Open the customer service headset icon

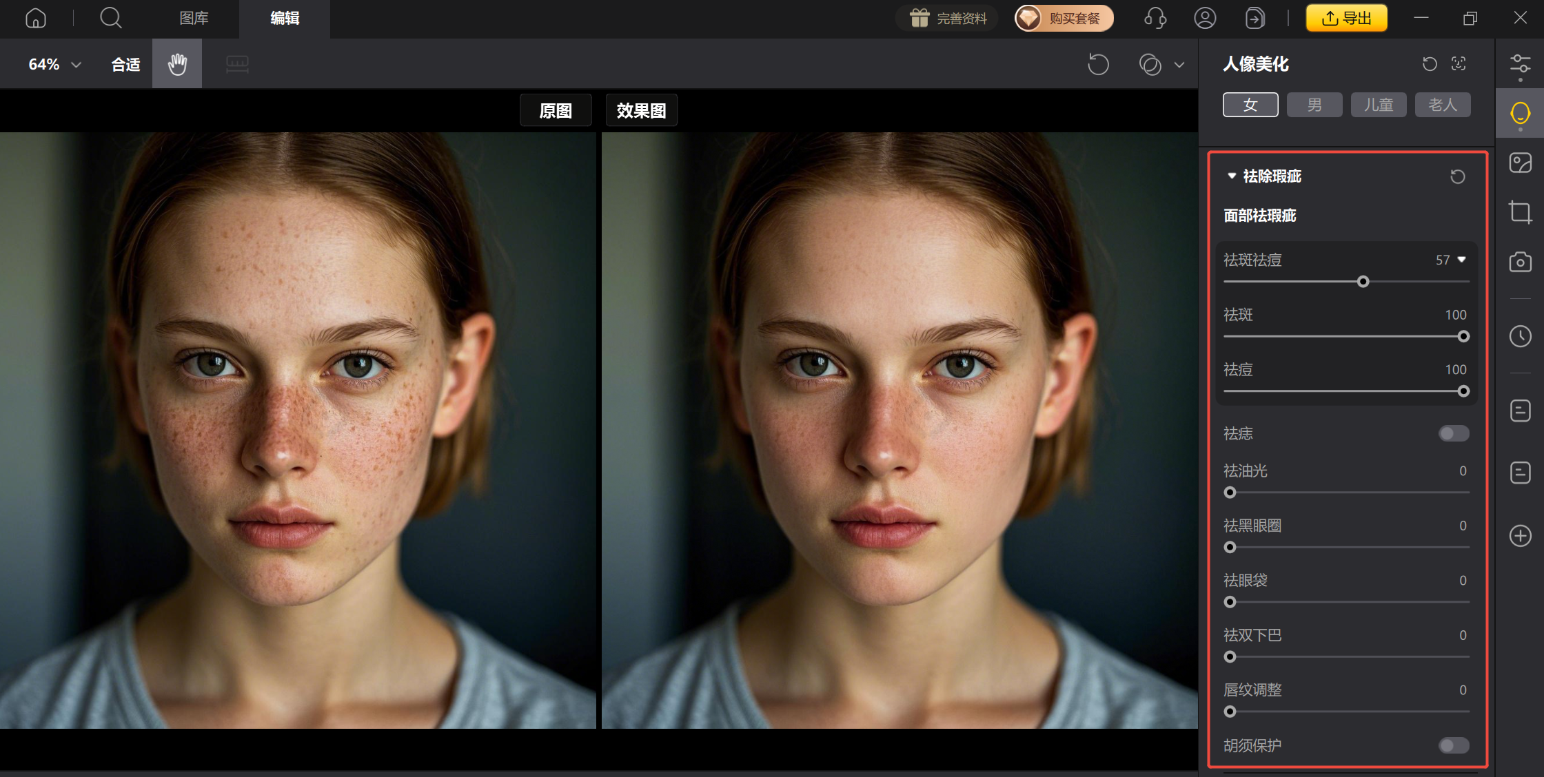click(x=1155, y=19)
